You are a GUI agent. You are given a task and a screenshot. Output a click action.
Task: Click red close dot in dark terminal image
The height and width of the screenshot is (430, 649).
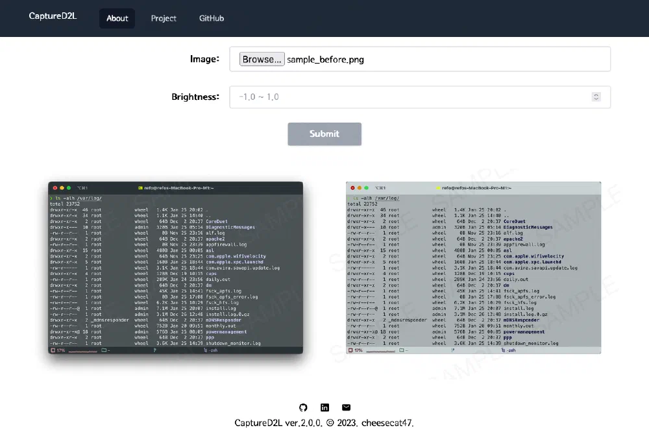[55, 187]
